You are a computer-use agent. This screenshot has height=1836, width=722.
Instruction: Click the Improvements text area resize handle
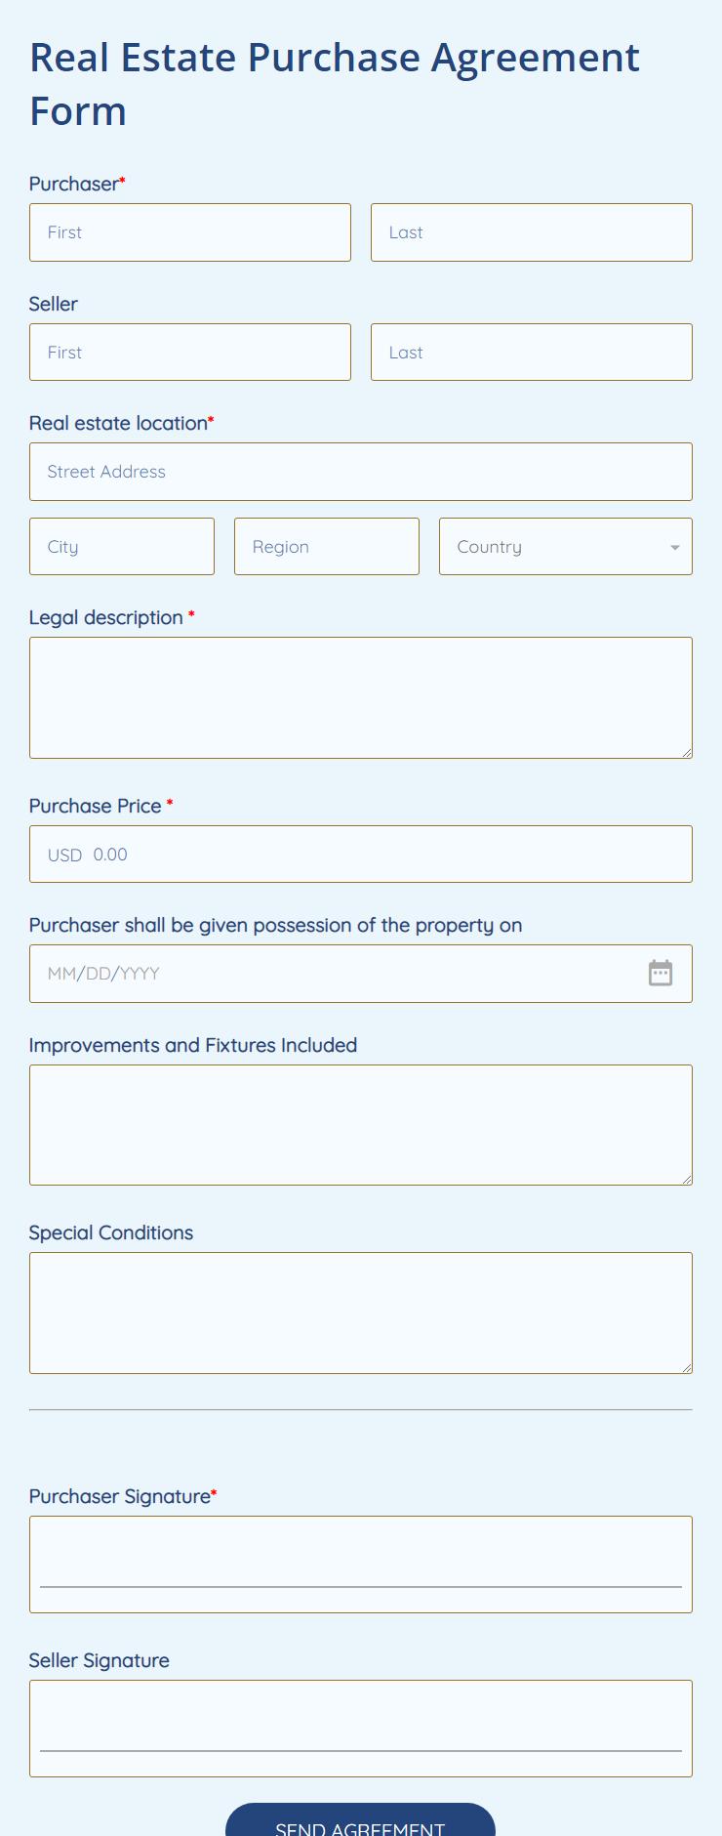click(x=687, y=1180)
